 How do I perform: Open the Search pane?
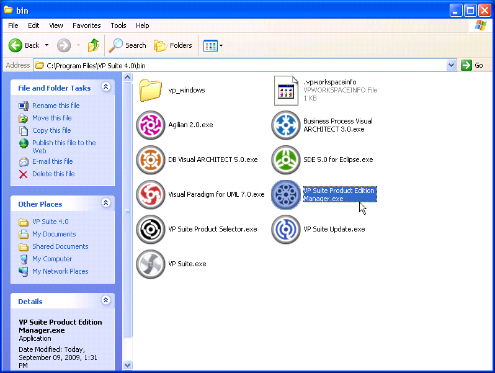click(x=128, y=45)
